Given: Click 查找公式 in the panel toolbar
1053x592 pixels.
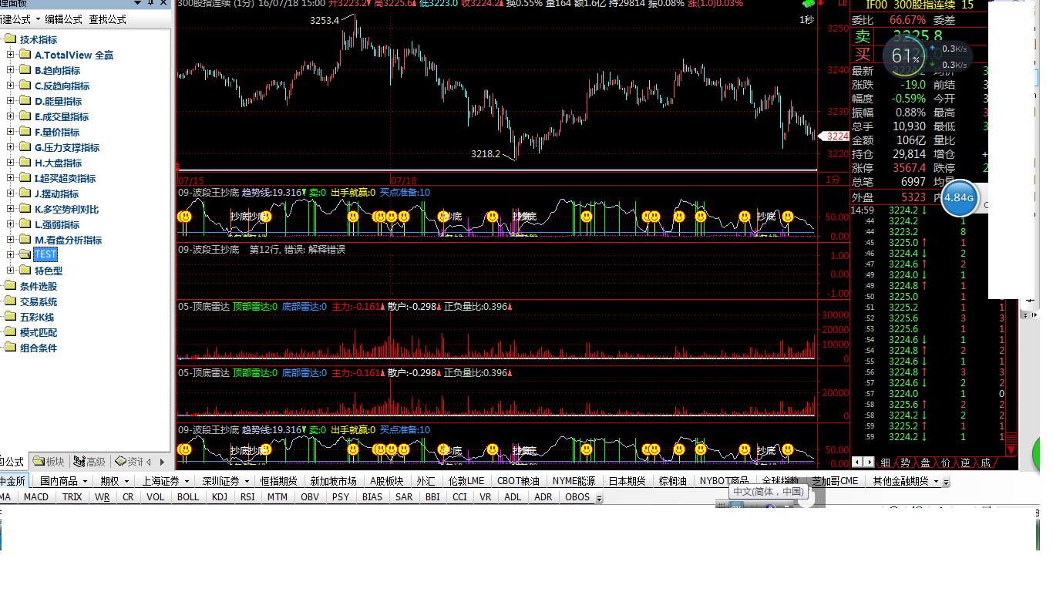Looking at the screenshot, I should tap(107, 19).
